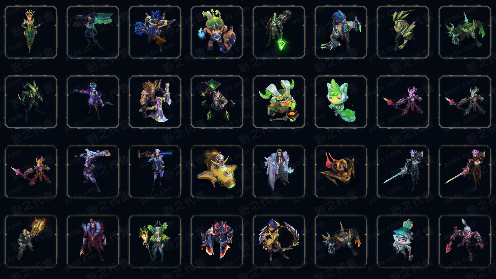
Task: Select the black wolf beast with orange claws
Action: pos(341,241)
